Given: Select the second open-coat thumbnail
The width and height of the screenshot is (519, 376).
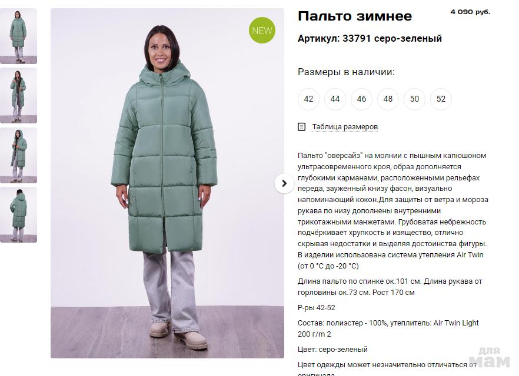Looking at the screenshot, I should point(19,96).
